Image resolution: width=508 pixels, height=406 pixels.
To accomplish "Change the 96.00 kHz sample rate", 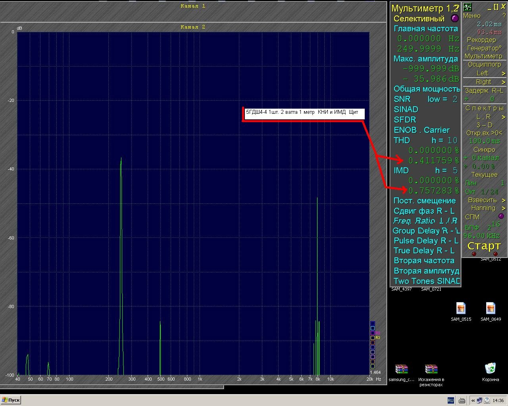I will point(481,236).
